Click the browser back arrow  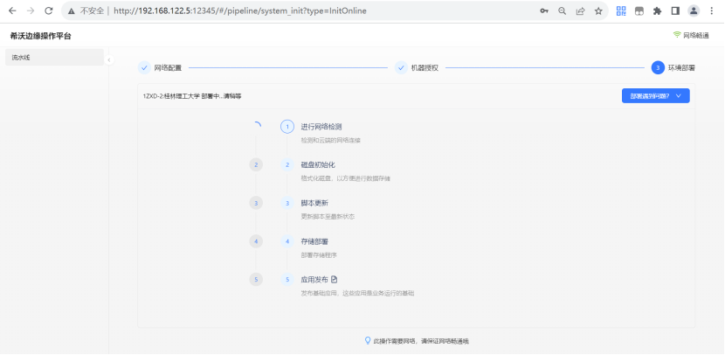pyautogui.click(x=10, y=11)
